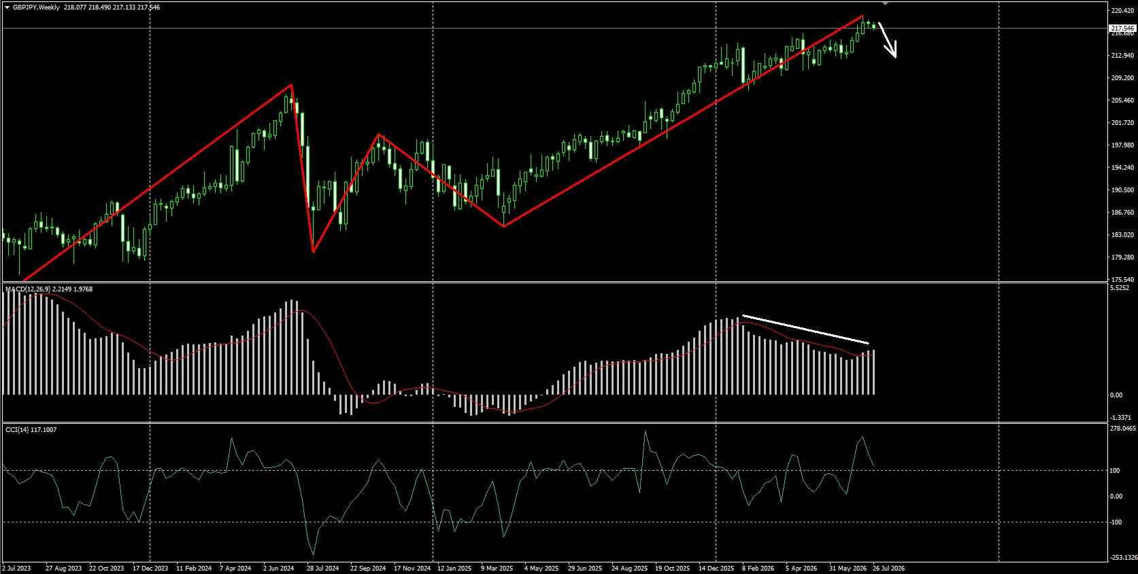Click the 19 Oct 2025 date label
Viewport: 1138px width, 574px height.
click(672, 568)
